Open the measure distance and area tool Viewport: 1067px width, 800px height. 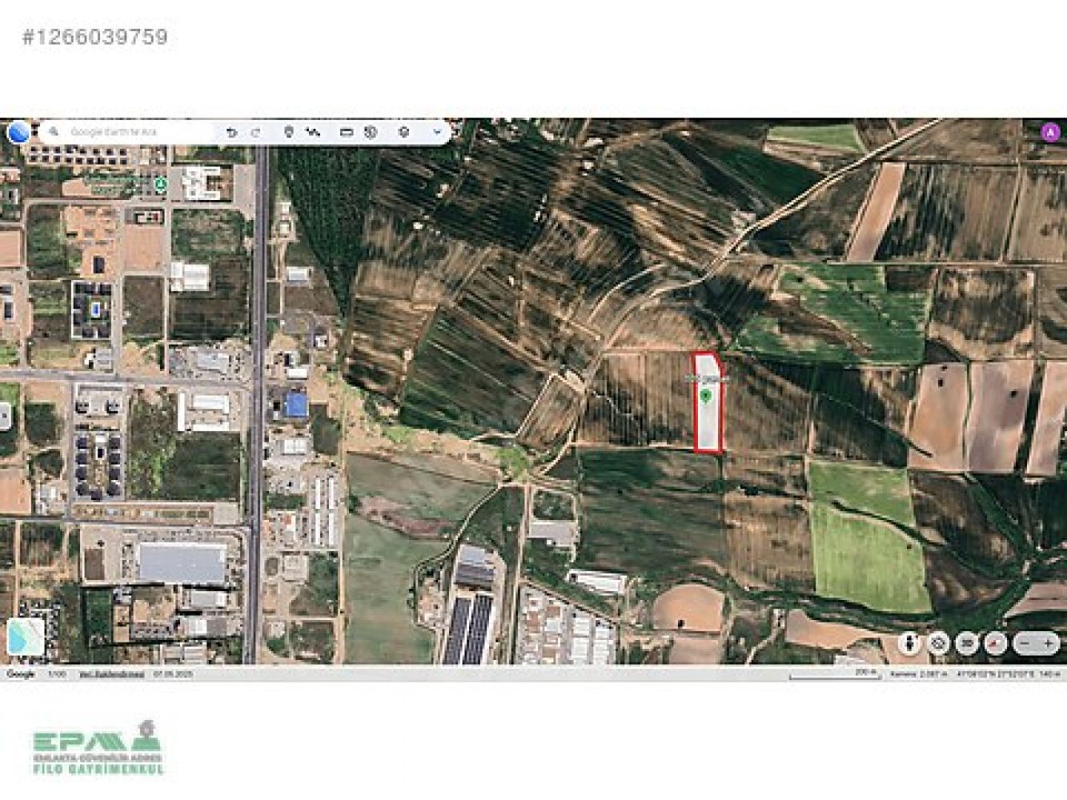coord(347,132)
